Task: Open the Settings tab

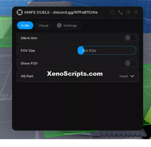Action: (x=67, y=26)
